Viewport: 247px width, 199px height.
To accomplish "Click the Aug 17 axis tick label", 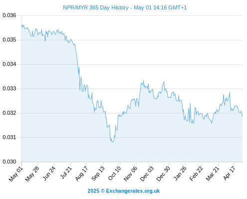I will click(81, 174).
